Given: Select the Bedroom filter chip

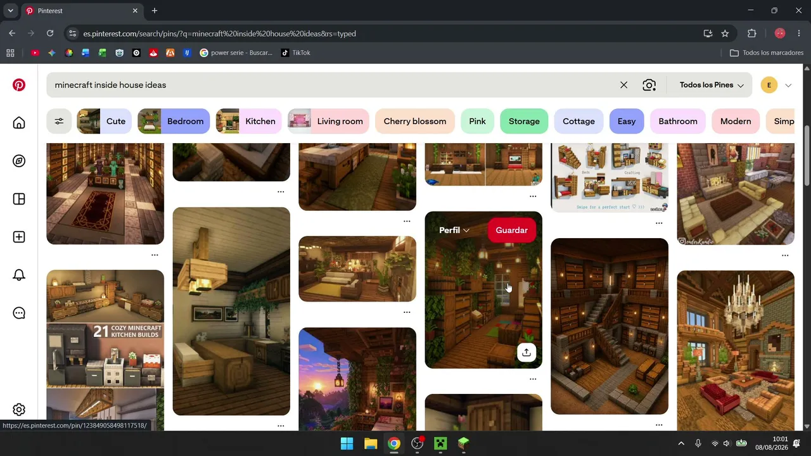Looking at the screenshot, I should tap(174, 121).
